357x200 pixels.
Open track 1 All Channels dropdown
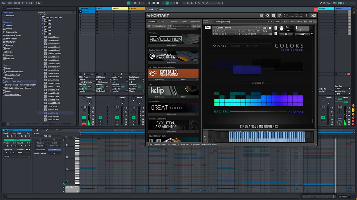pos(87,82)
